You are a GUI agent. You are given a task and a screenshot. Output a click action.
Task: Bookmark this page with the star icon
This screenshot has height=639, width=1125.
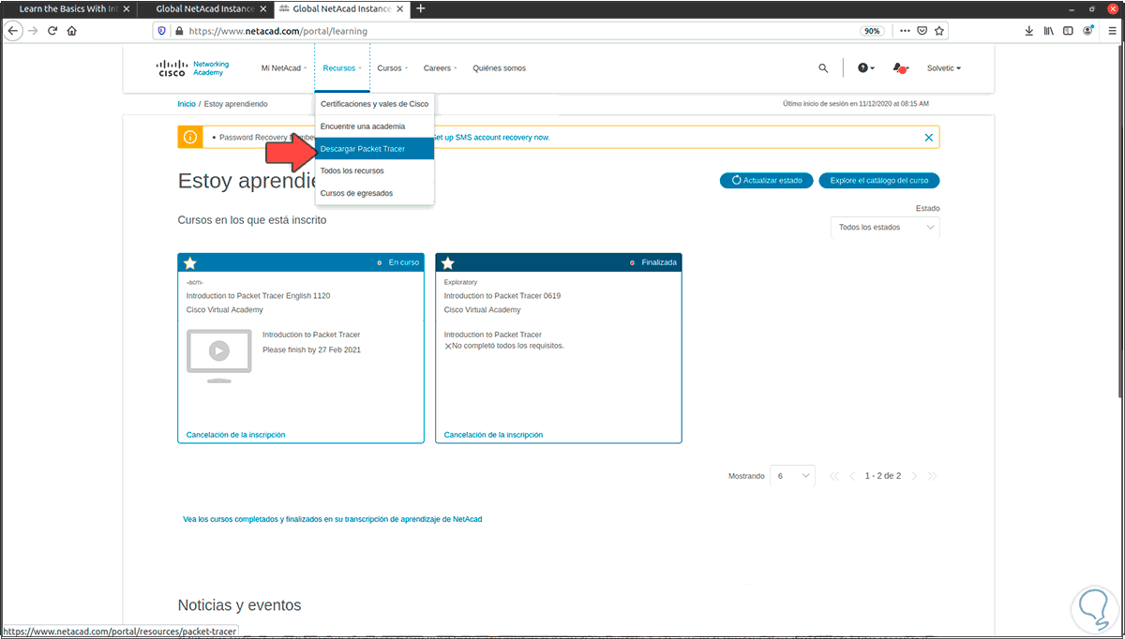pos(939,31)
